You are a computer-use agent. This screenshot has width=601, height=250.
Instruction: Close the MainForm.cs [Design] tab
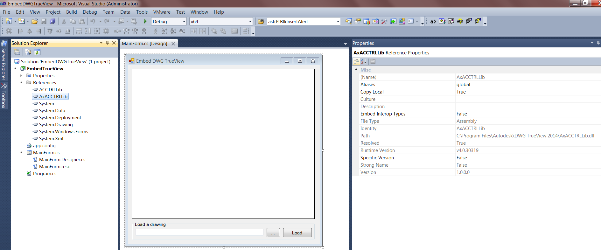(173, 44)
